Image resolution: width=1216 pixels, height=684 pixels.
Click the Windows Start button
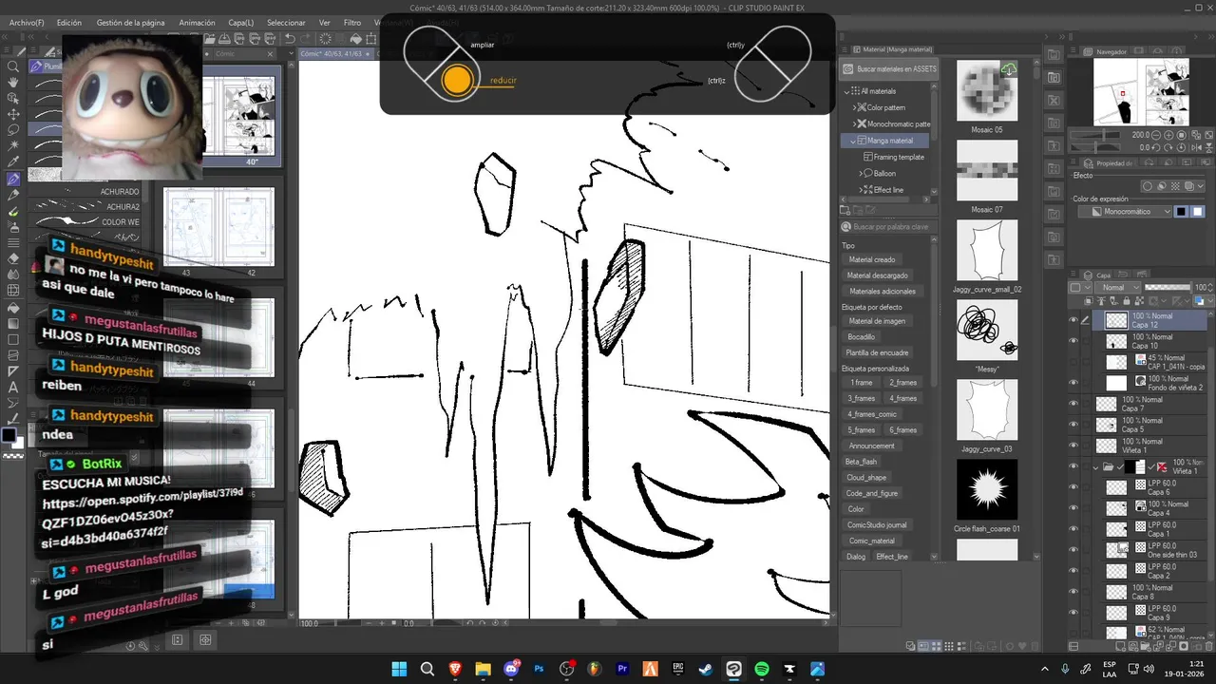(399, 669)
